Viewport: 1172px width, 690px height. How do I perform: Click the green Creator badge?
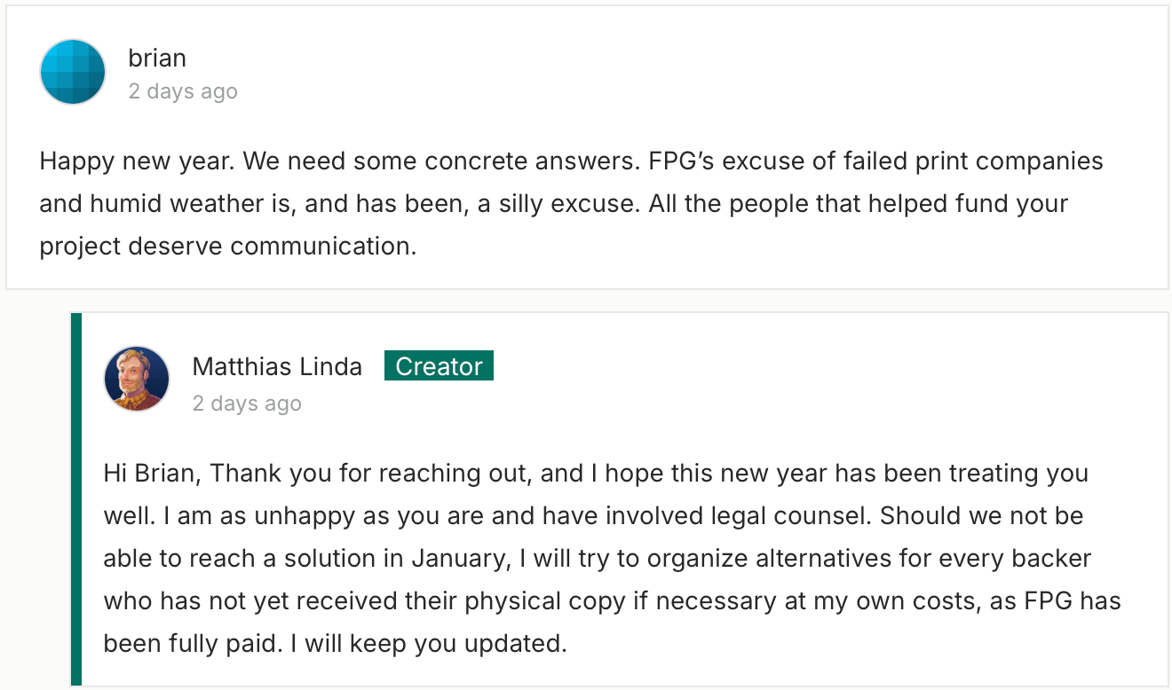coord(439,366)
